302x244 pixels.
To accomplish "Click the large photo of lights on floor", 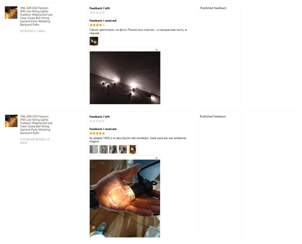I will coord(125,78).
